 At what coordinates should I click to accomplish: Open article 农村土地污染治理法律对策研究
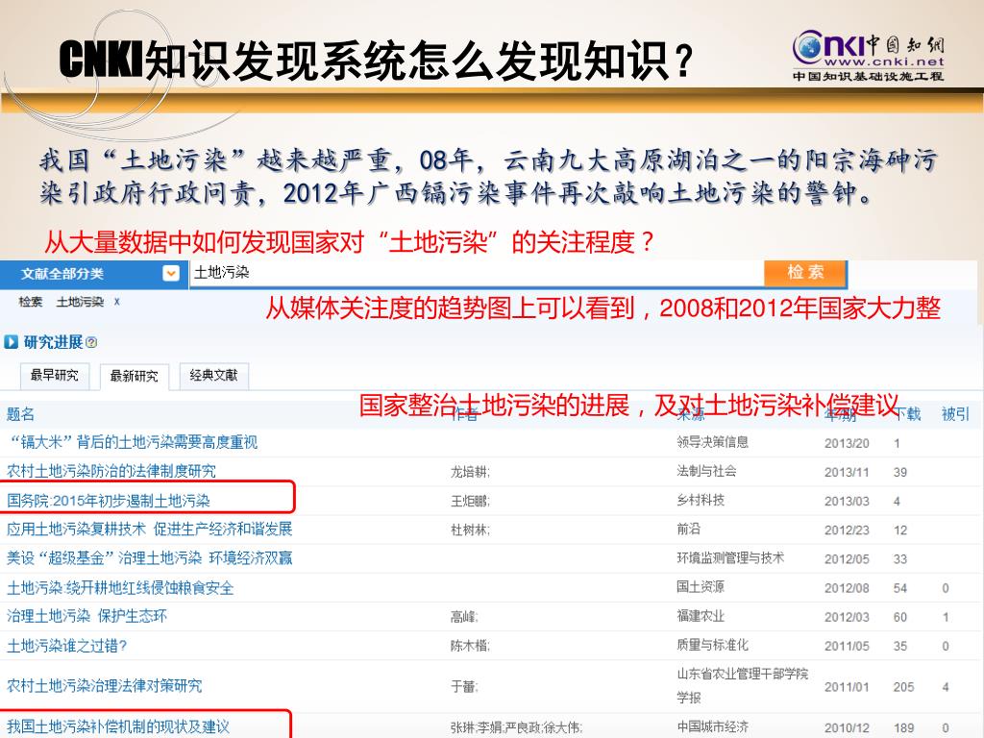(104, 686)
